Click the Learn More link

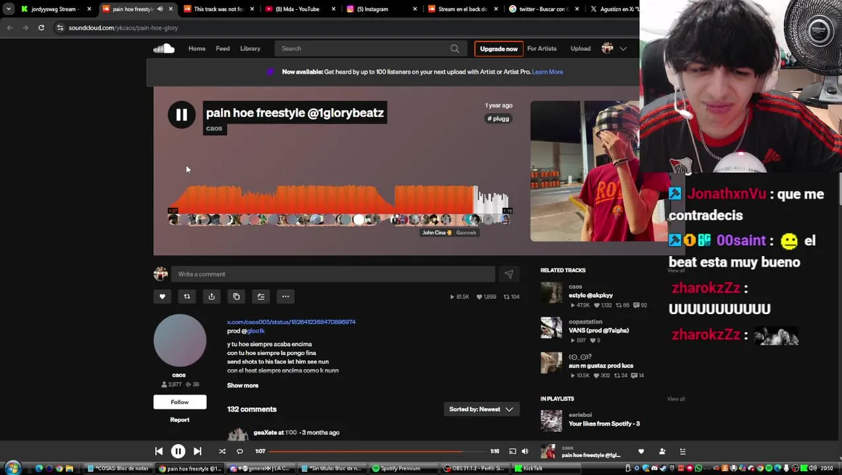547,72
